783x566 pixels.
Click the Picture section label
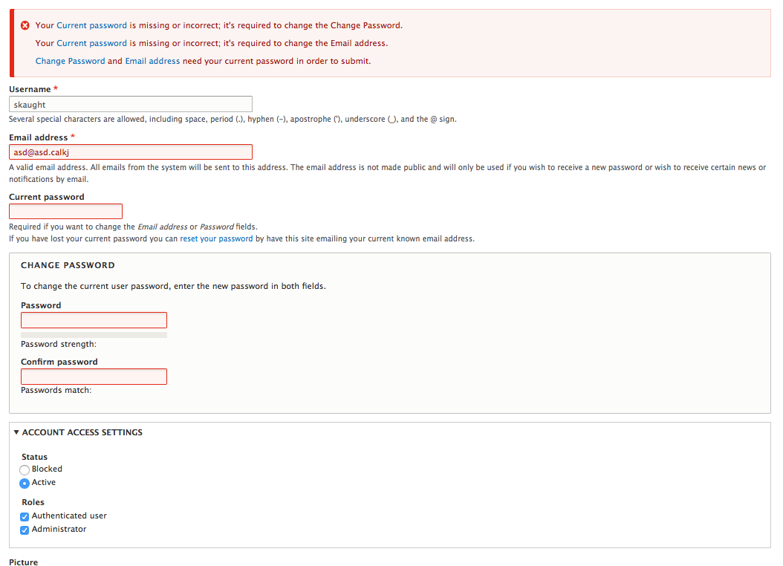(23, 562)
